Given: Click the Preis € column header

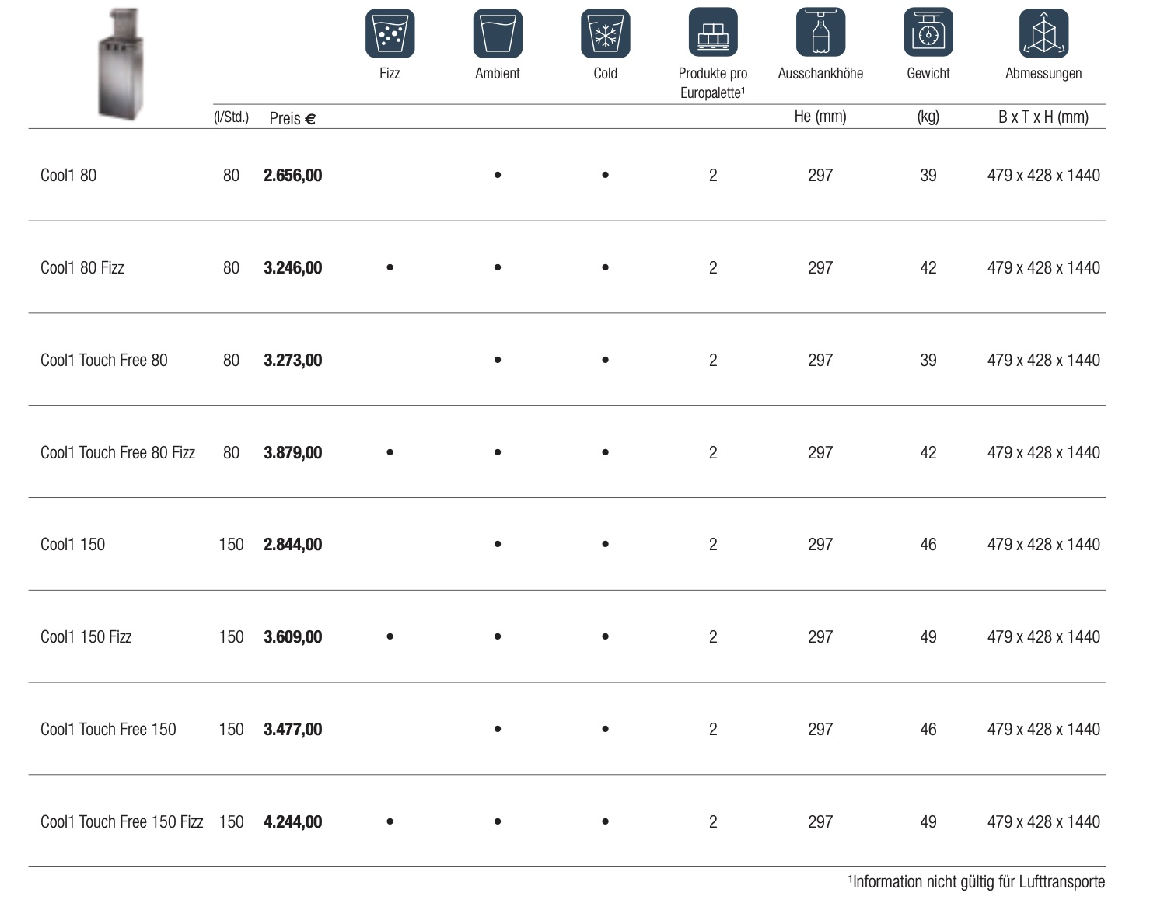Looking at the screenshot, I should click(292, 118).
